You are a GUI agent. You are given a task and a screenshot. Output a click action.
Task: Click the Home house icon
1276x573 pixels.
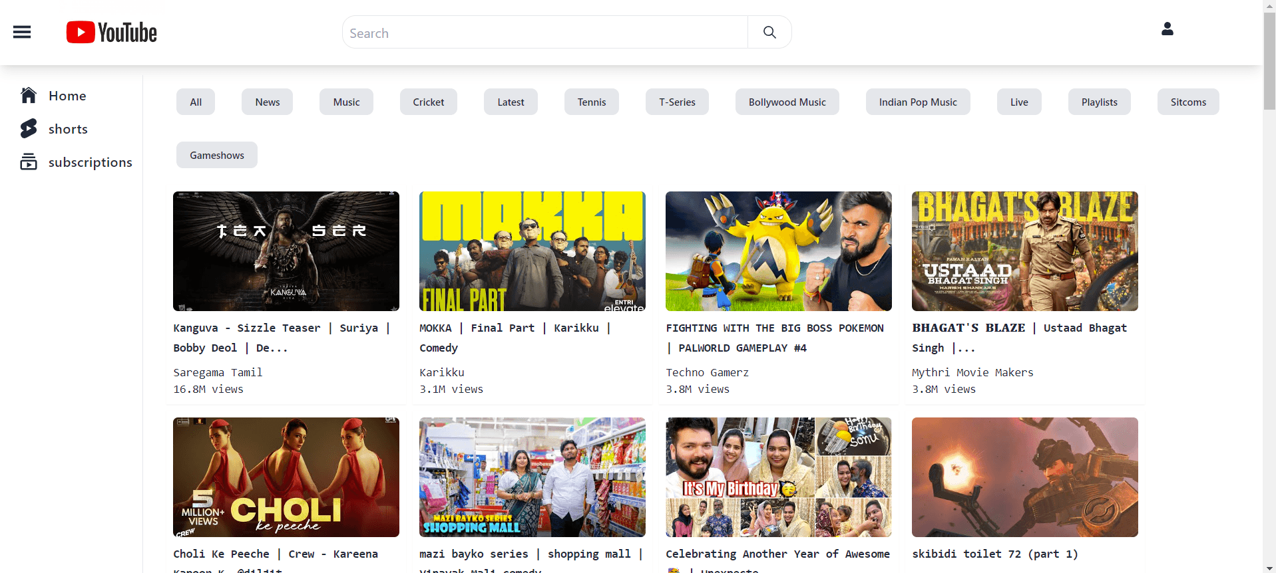tap(29, 96)
